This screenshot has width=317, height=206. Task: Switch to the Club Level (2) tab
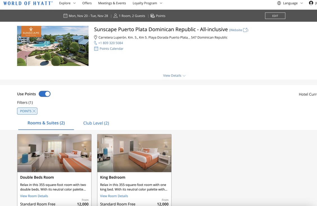point(96,123)
